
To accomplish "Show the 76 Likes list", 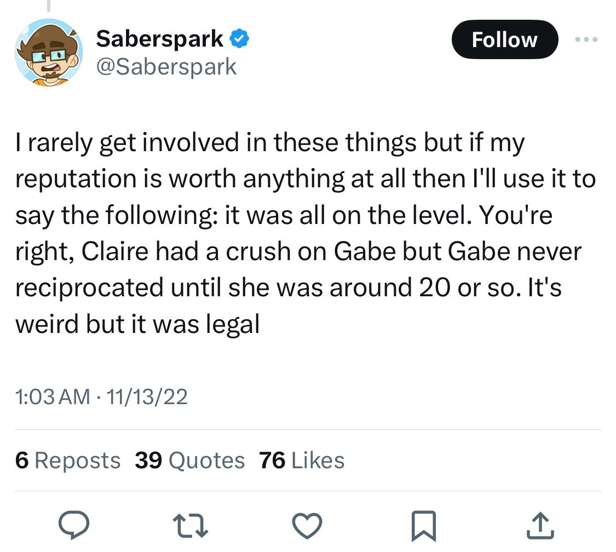I will [302, 461].
